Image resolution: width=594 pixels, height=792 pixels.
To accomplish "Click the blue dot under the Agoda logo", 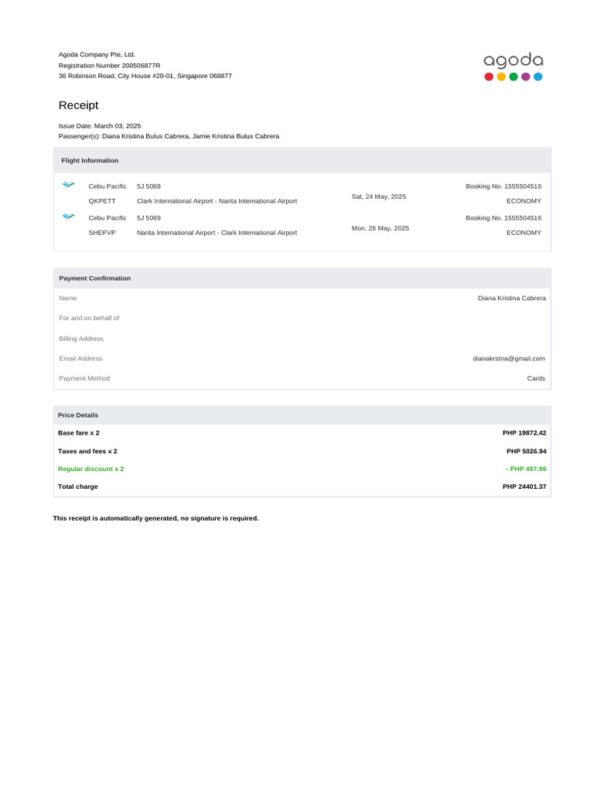I will [538, 77].
